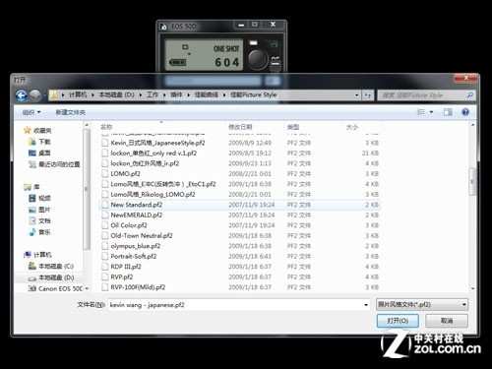This screenshot has width=492, height=369.
Task: Click the Open button
Action: [398, 321]
